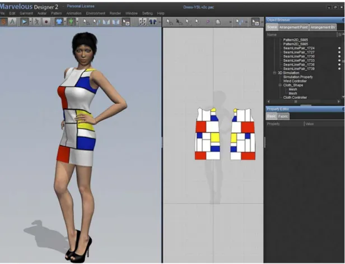Toggle visibility dot for SeamLinePair_1724
The height and width of the screenshot is (264, 345).
pos(339,48)
